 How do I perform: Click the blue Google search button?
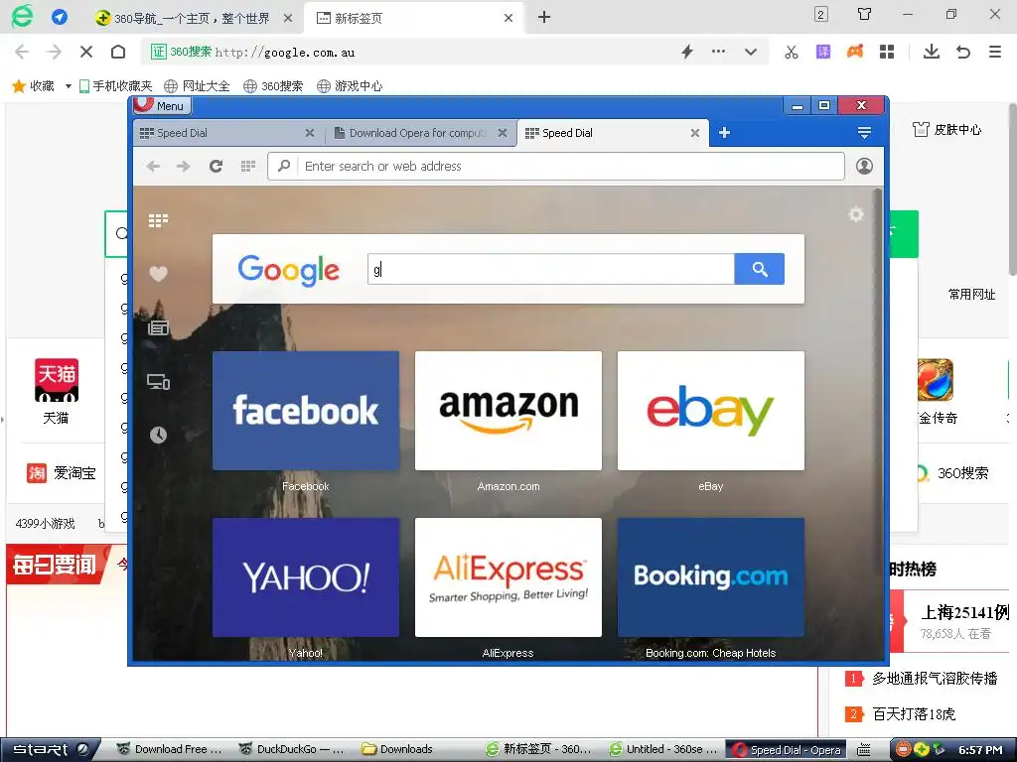pyautogui.click(x=760, y=269)
